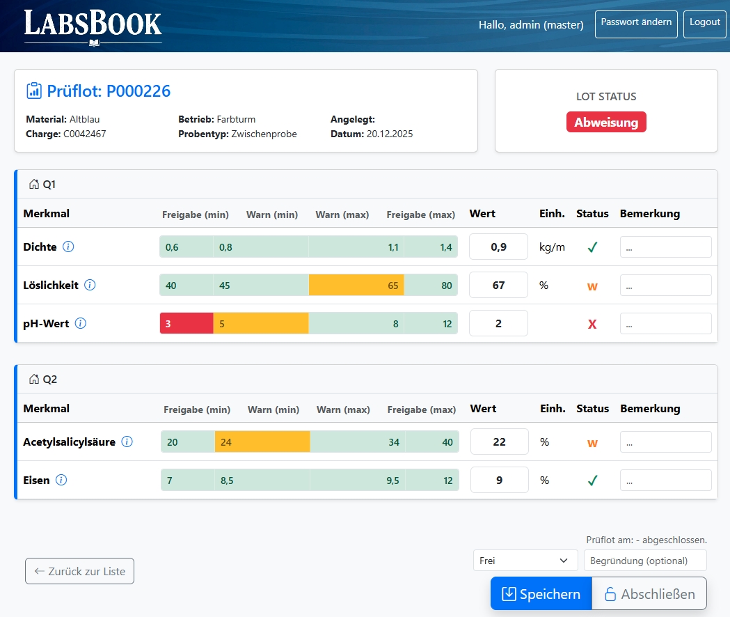Open info icon next to Löslichkeit
730x617 pixels.
(90, 285)
